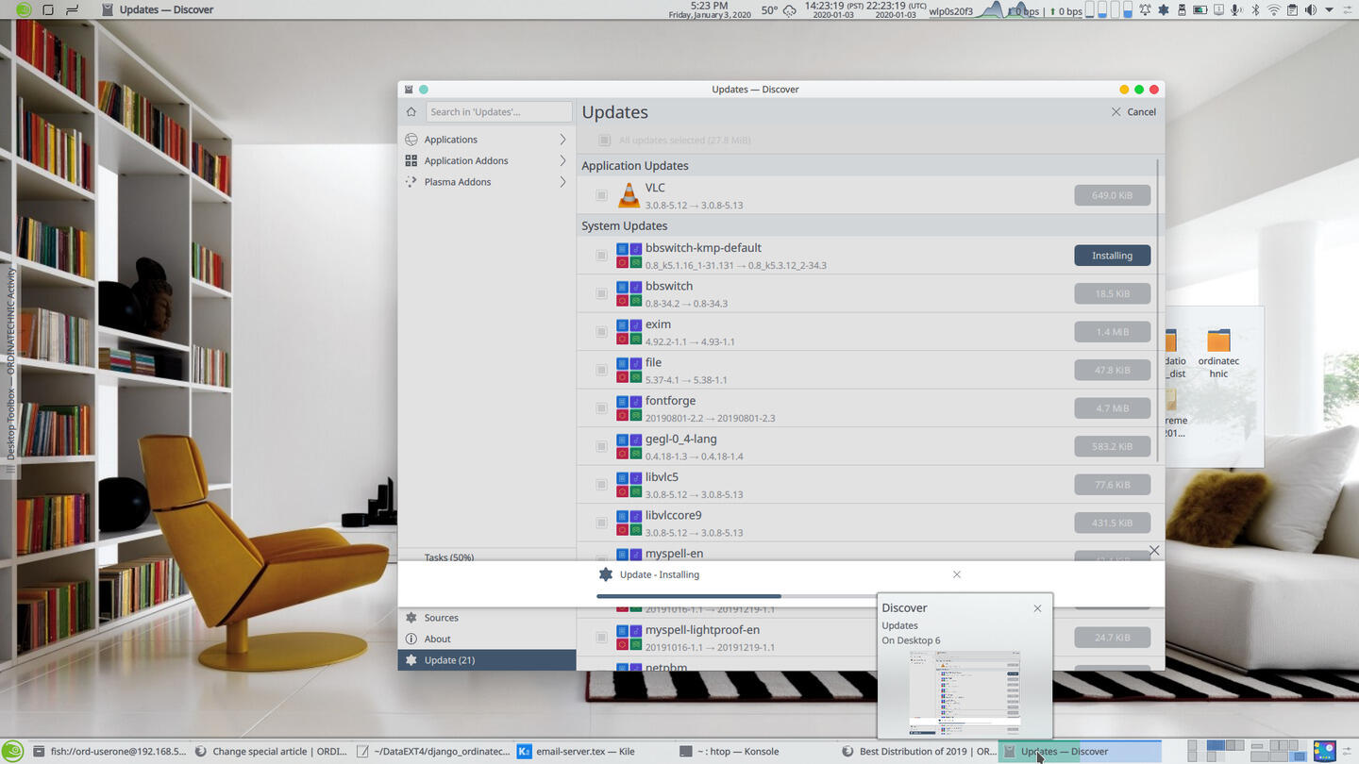Click the 649.0 KiB button for VLC
The width and height of the screenshot is (1359, 764).
click(1112, 195)
